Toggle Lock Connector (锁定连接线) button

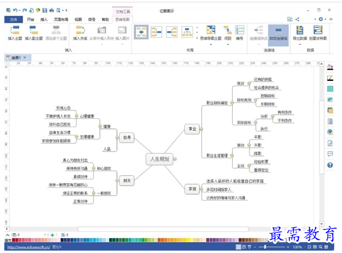(x=278, y=35)
